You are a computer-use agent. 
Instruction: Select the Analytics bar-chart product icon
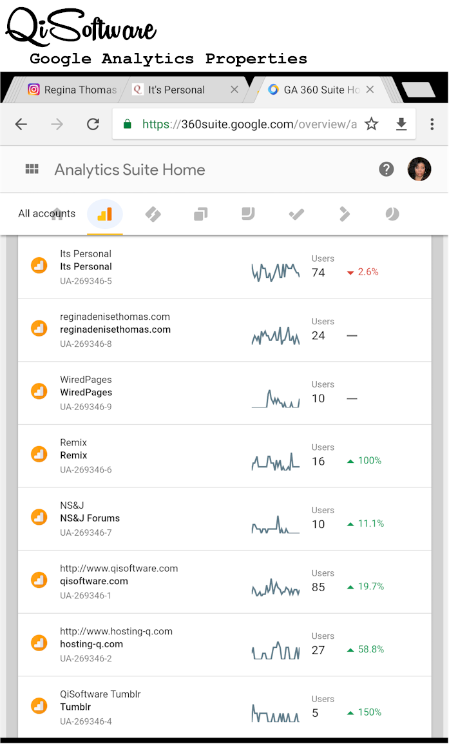(105, 214)
